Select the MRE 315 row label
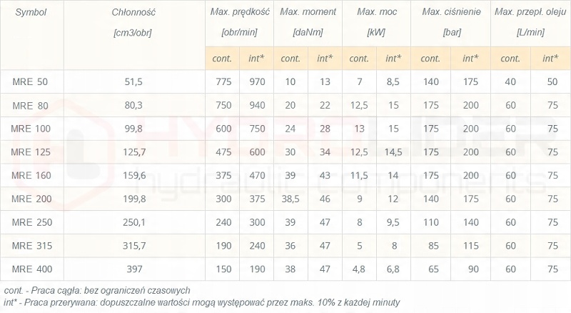The image size is (571, 313). 31,246
